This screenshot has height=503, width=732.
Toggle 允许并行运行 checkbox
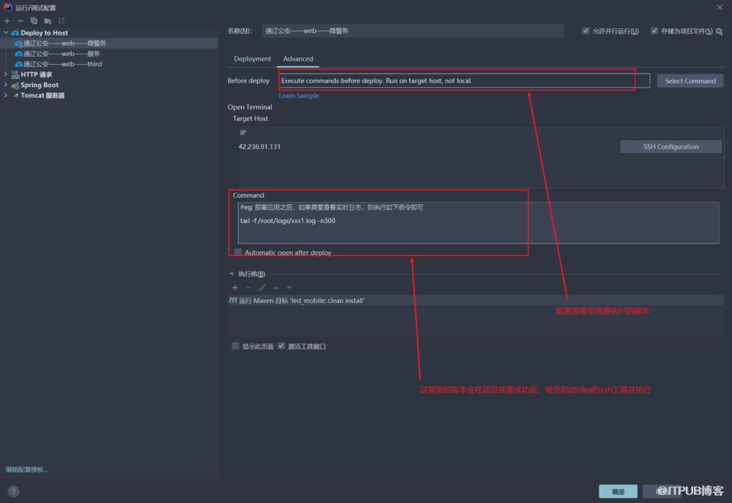(x=585, y=30)
